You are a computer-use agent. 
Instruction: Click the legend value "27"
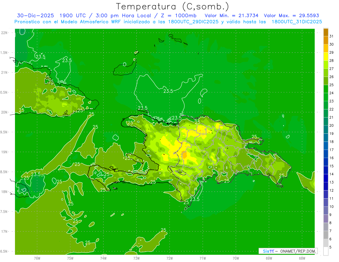[331, 69]
